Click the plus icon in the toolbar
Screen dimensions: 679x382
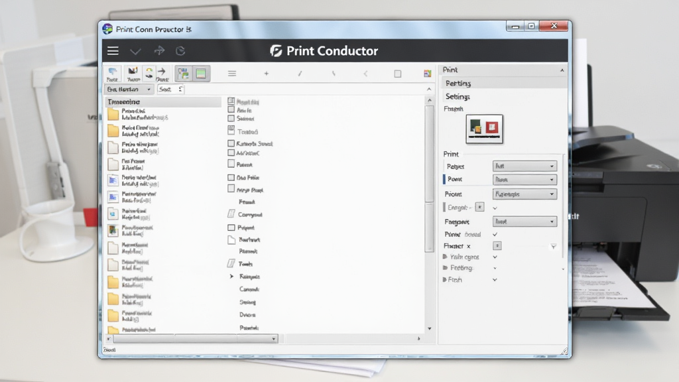(267, 74)
